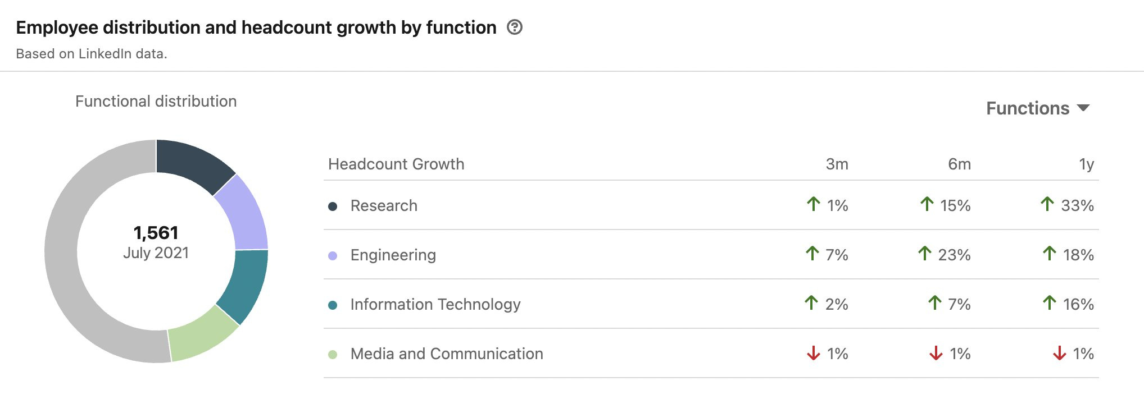Open the Functions dropdown
The height and width of the screenshot is (413, 1144).
point(1037,108)
